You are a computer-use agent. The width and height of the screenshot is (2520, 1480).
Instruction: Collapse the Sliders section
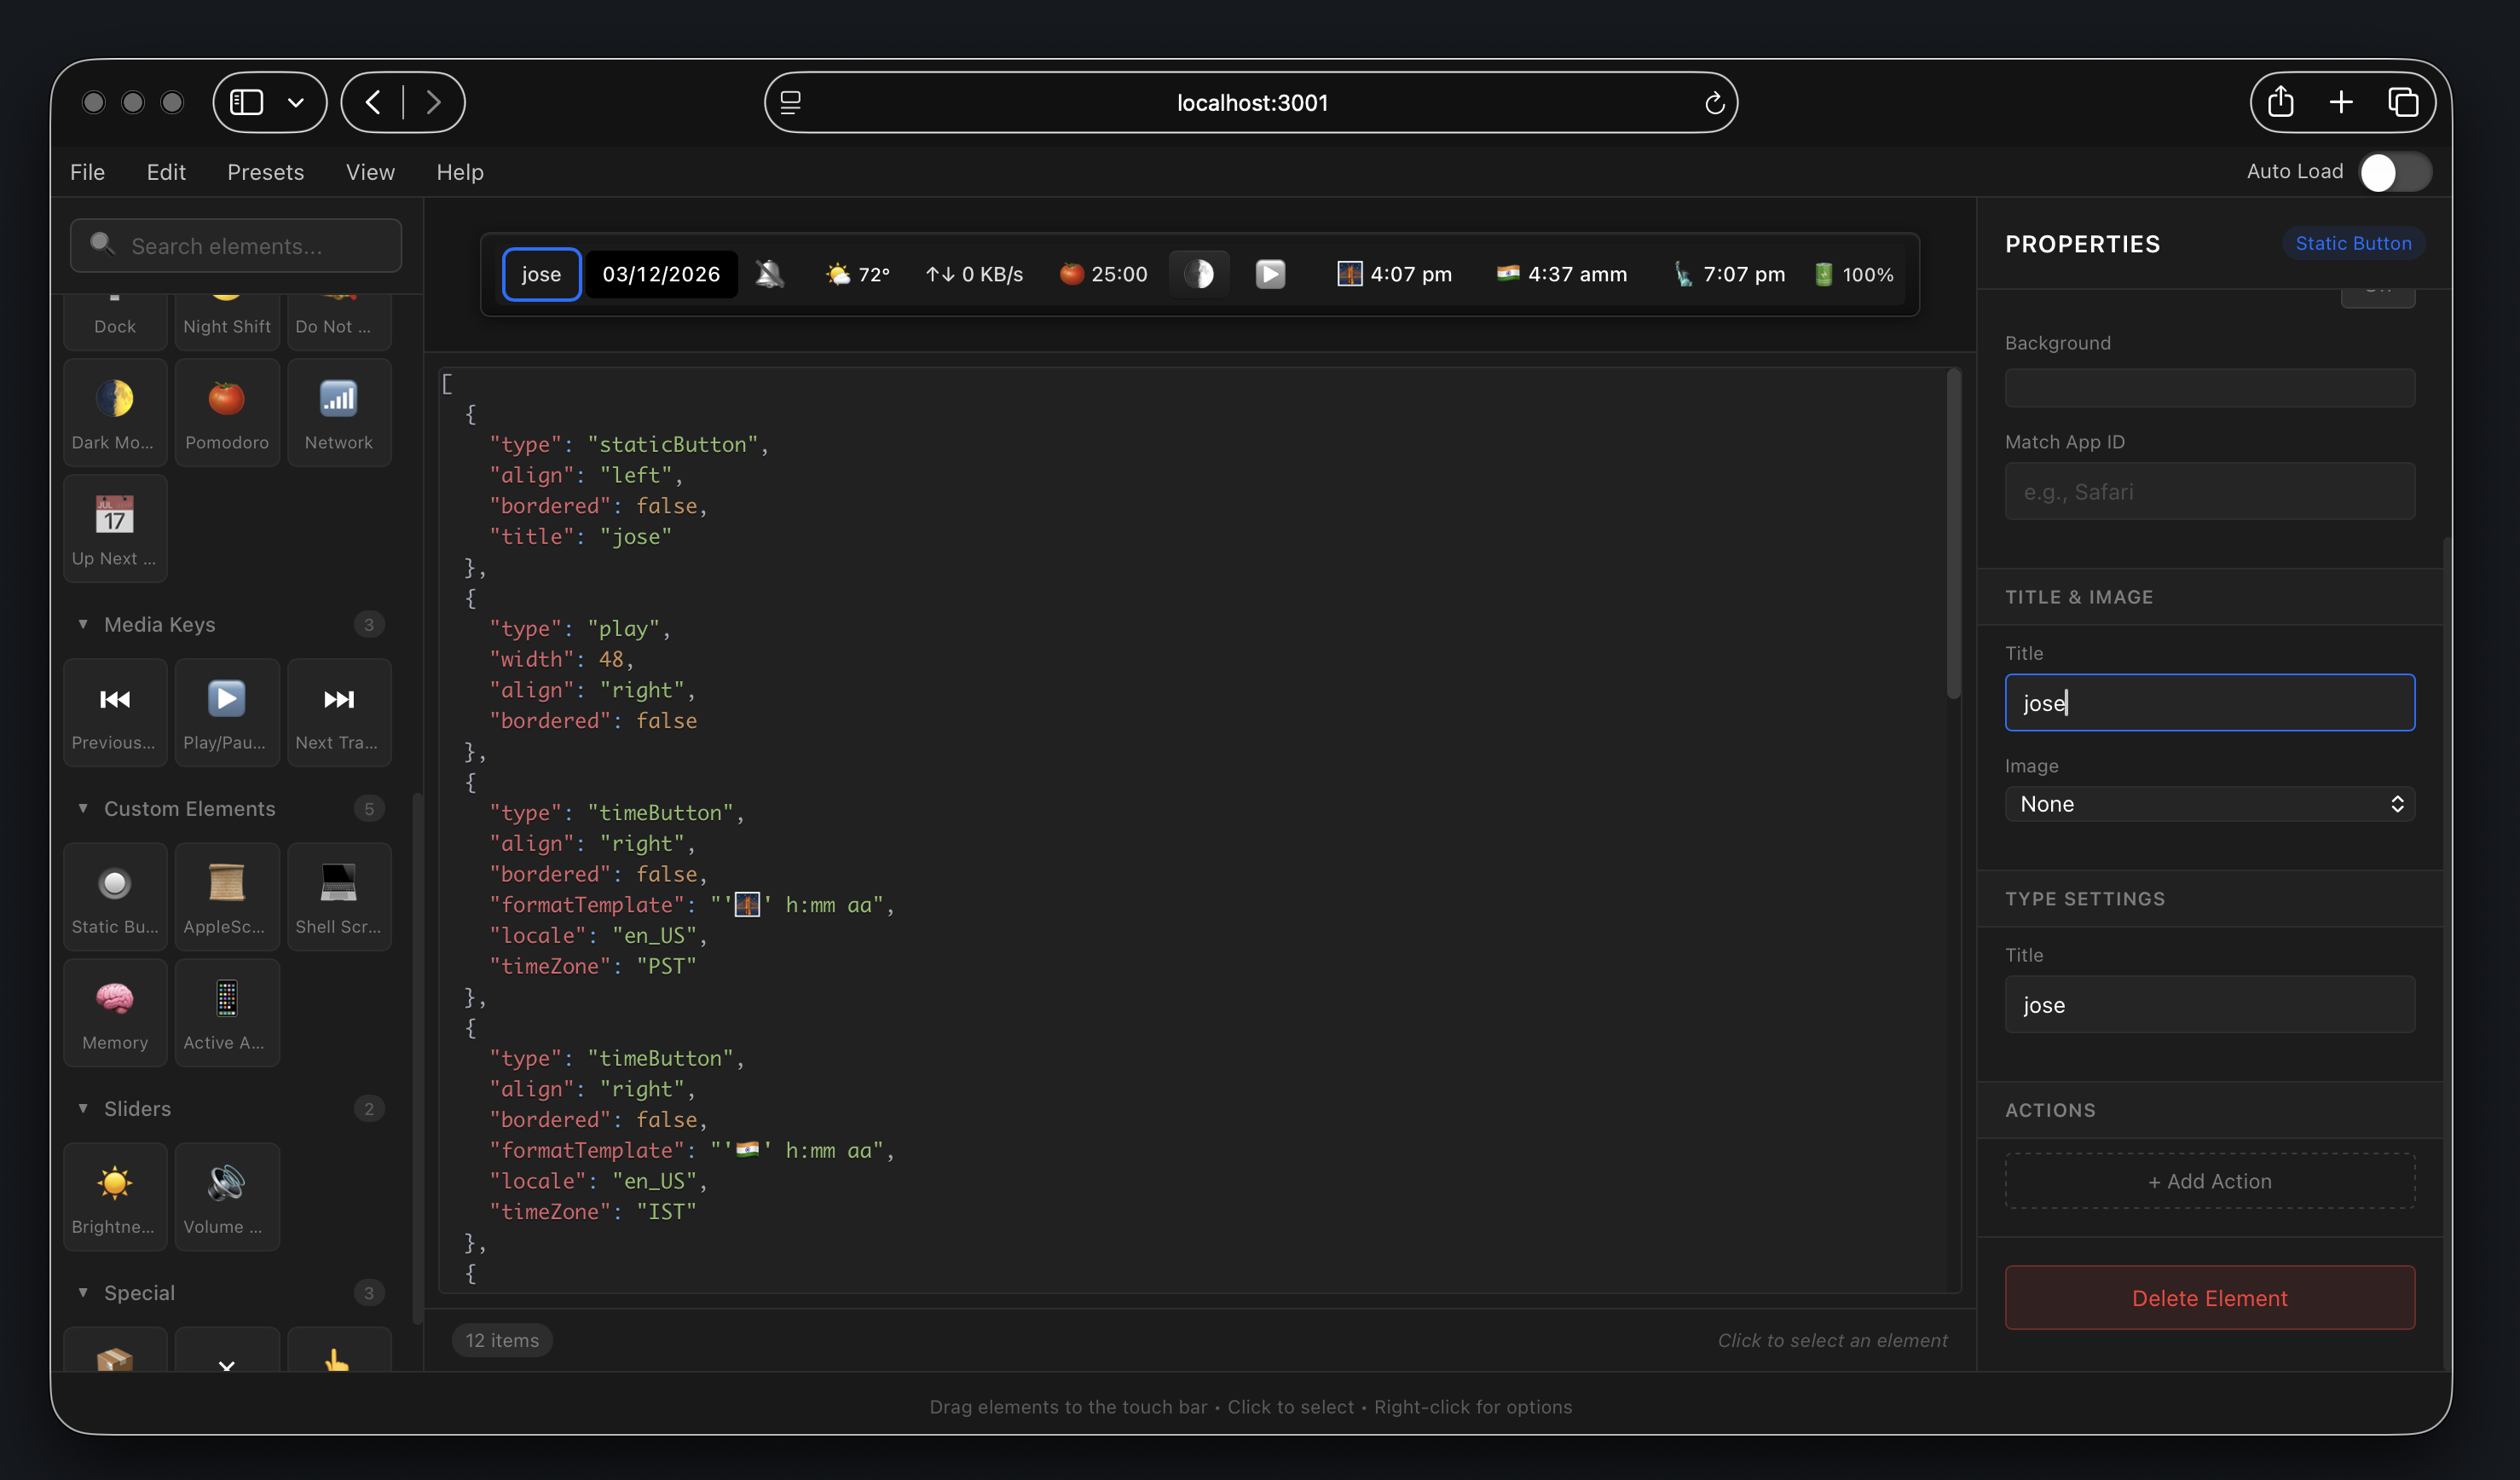pyautogui.click(x=83, y=1108)
